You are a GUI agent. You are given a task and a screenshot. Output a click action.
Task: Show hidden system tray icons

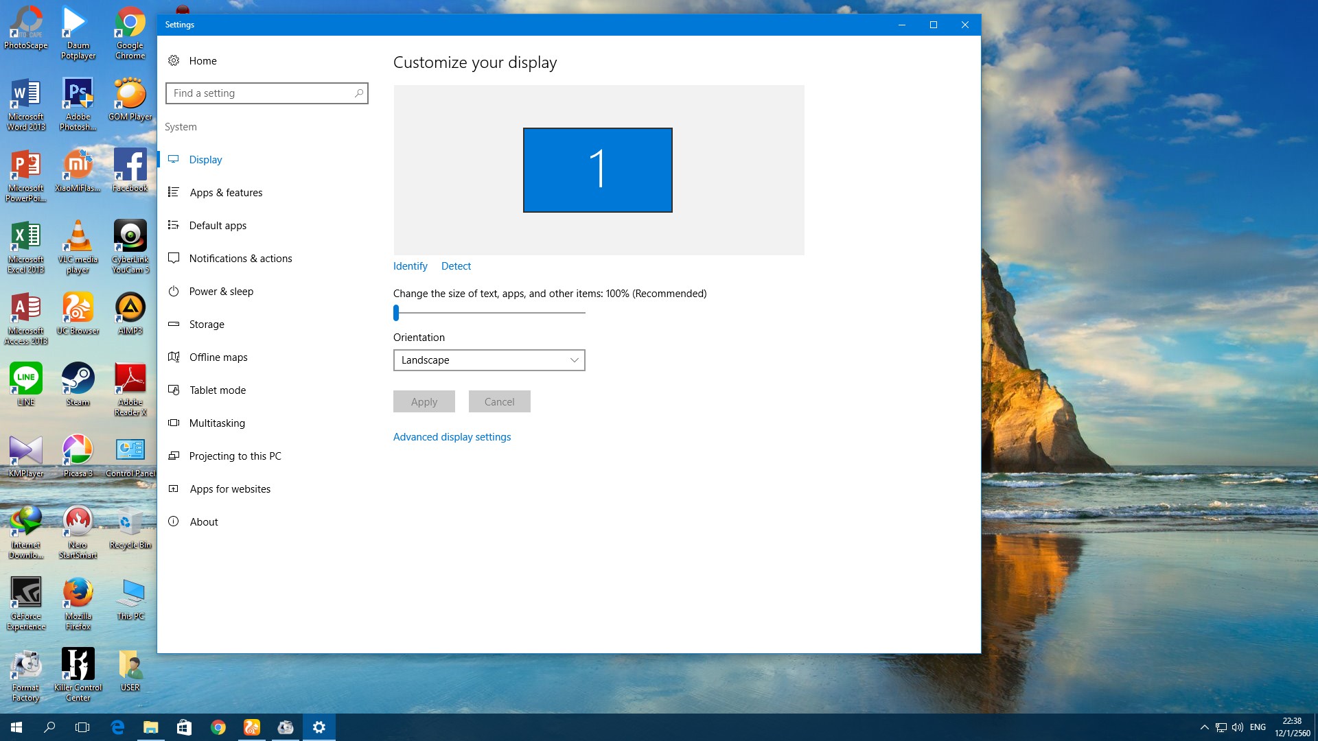tap(1204, 727)
